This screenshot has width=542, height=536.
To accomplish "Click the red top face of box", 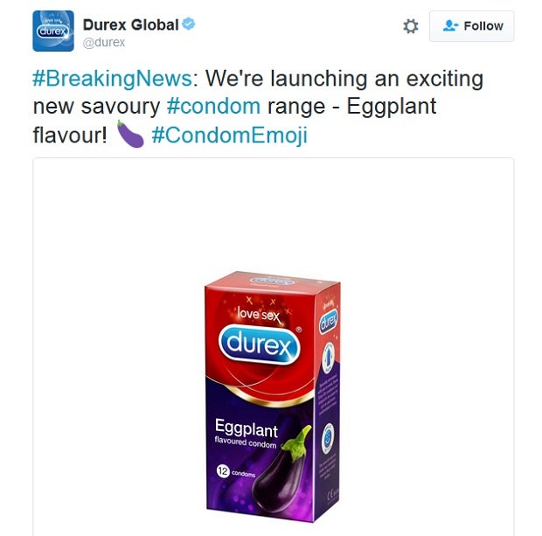I will pyautogui.click(x=273, y=281).
